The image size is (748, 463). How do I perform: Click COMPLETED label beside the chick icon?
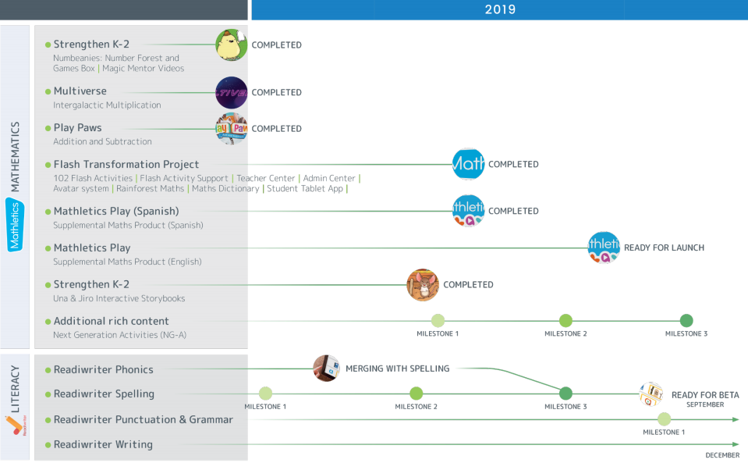pos(277,45)
